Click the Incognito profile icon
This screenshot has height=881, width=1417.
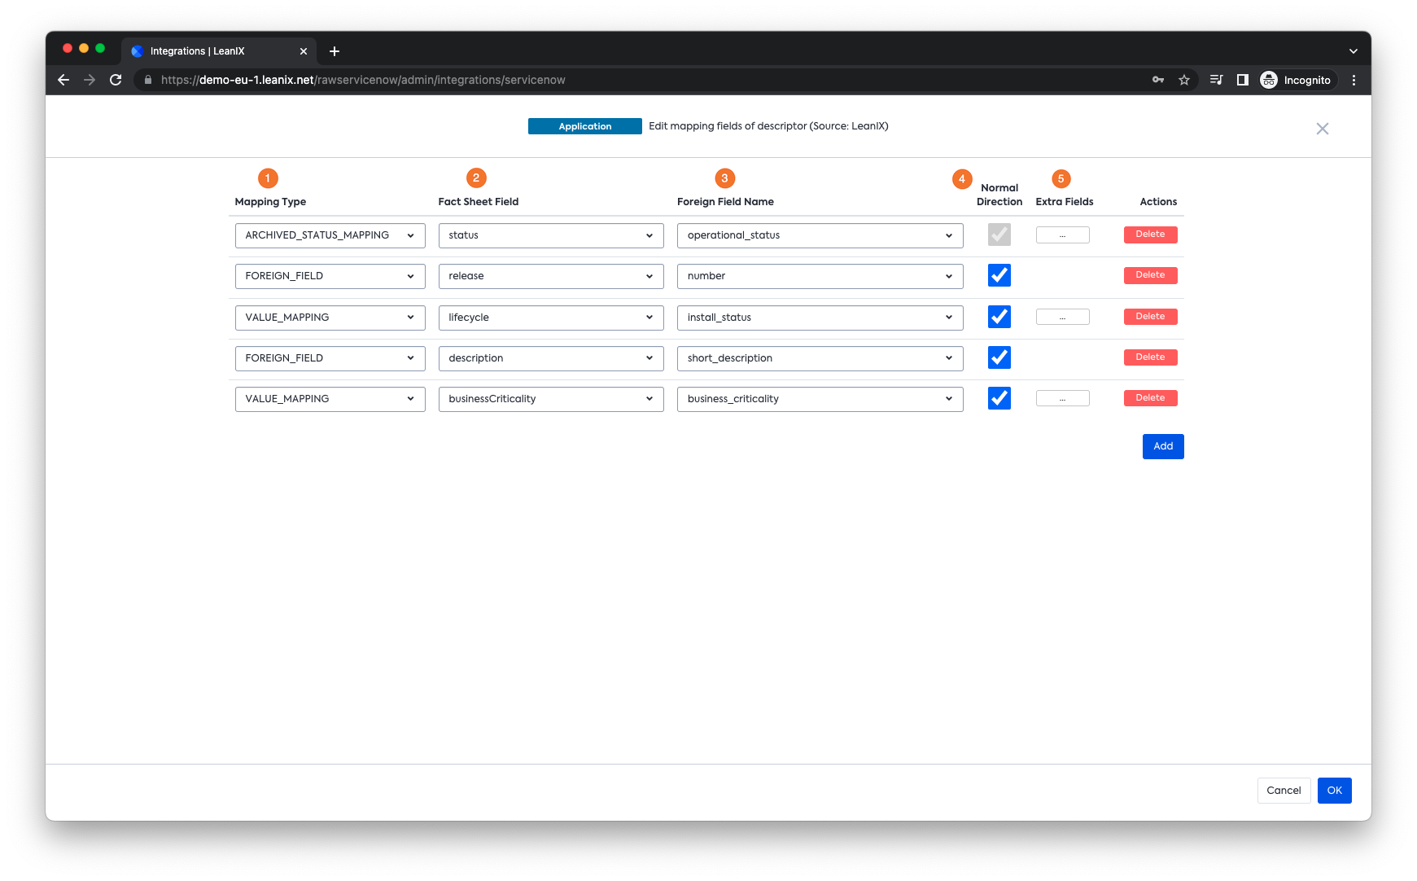click(x=1268, y=80)
